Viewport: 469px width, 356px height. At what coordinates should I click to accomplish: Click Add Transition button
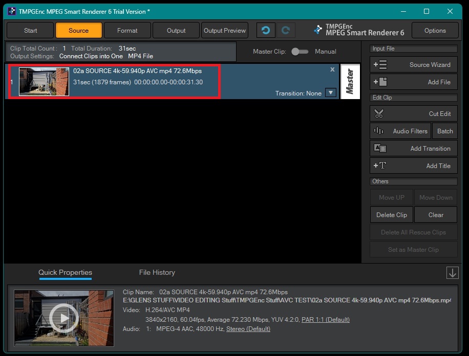tap(413, 148)
